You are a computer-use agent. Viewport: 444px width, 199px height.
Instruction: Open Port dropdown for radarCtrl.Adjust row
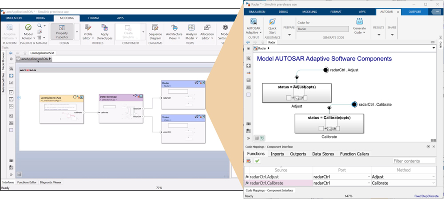pos(369,177)
